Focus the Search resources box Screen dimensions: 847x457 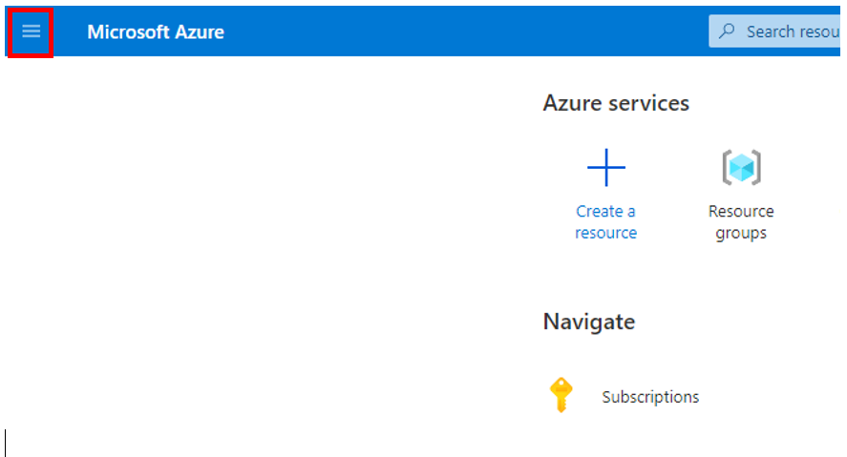(778, 31)
